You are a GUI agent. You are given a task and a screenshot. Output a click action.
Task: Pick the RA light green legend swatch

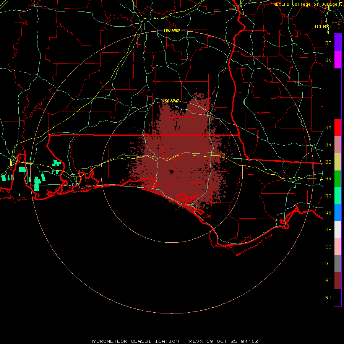338,196
